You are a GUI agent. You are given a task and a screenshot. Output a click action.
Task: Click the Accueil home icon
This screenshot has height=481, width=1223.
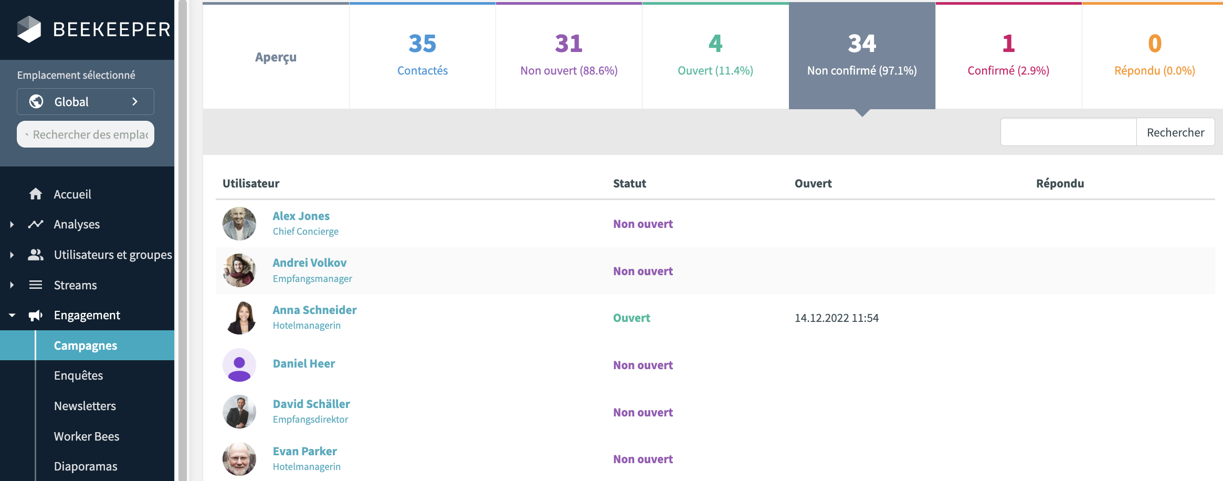point(36,194)
